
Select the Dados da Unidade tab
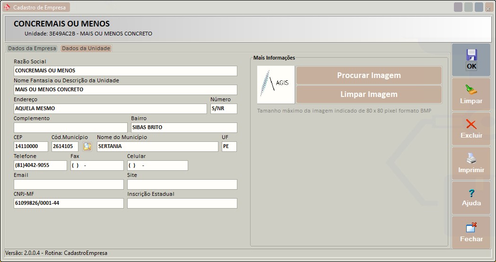click(86, 48)
